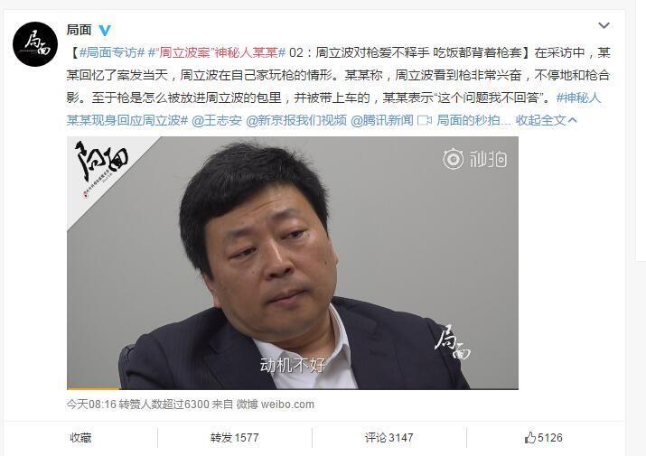
Task: Open the #局面专访# hashtag link
Action: click(x=112, y=52)
